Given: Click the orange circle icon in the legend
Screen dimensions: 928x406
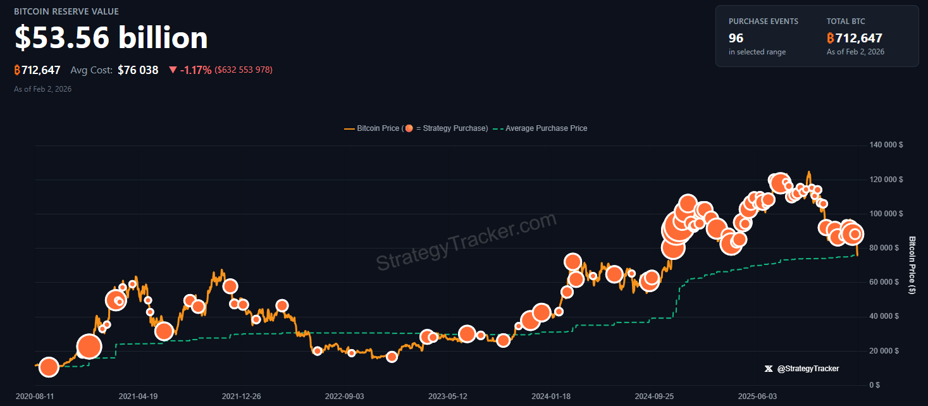Looking at the screenshot, I should (409, 128).
